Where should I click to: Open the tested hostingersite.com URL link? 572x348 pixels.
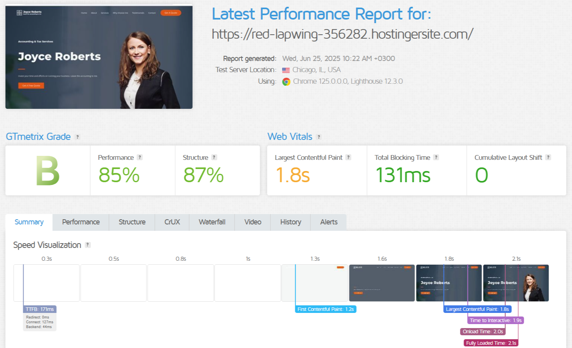(342, 34)
